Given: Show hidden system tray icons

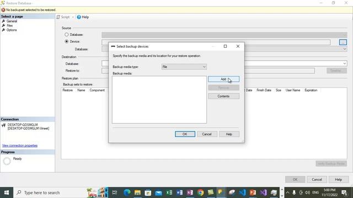Looking at the screenshot, I should 287,193.
